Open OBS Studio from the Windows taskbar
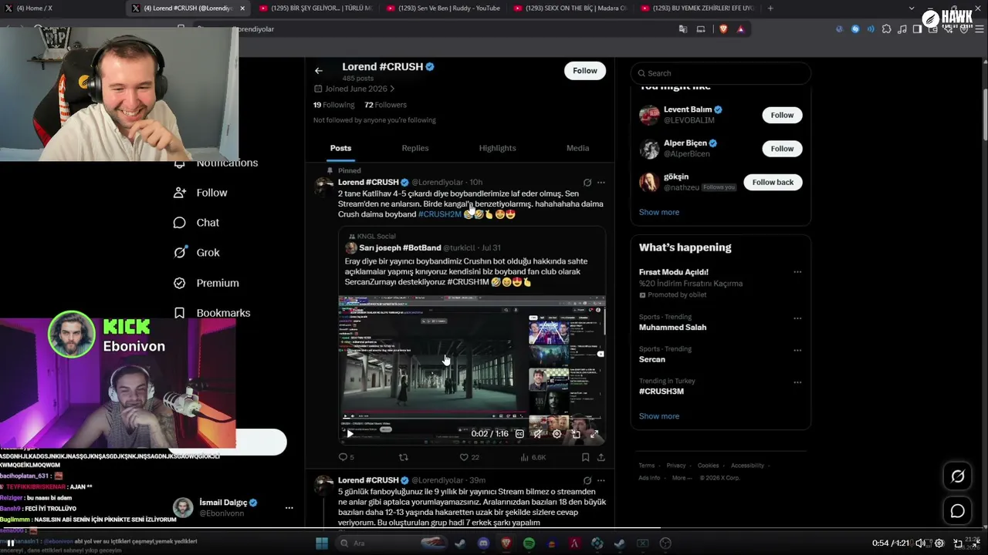This screenshot has width=988, height=555. (x=666, y=543)
